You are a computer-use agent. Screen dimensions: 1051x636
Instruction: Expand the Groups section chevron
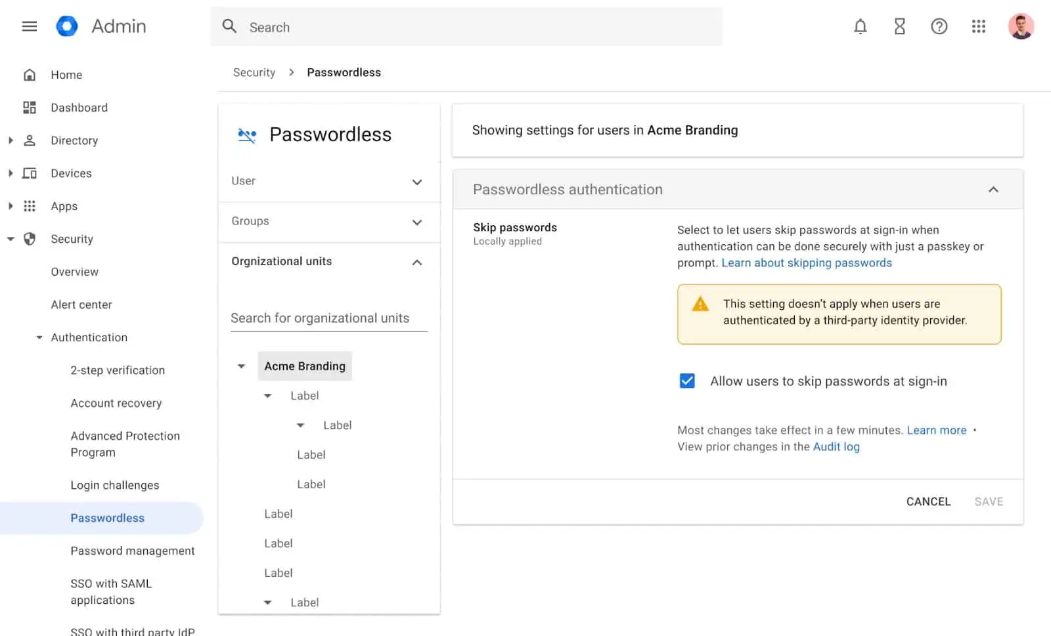pyautogui.click(x=417, y=222)
